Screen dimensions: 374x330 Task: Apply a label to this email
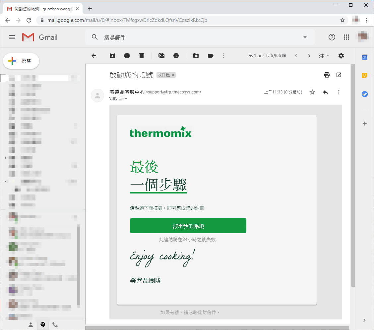point(211,56)
